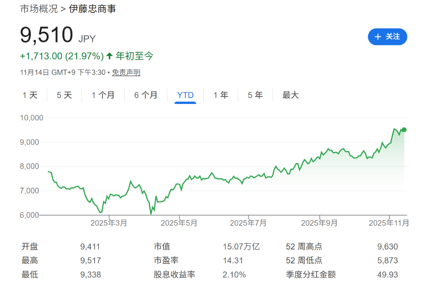Switch chart to 6 个月 range

pyautogui.click(x=146, y=95)
